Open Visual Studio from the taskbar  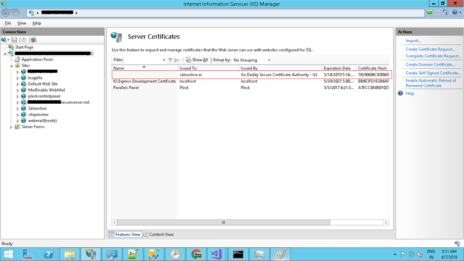click(217, 254)
